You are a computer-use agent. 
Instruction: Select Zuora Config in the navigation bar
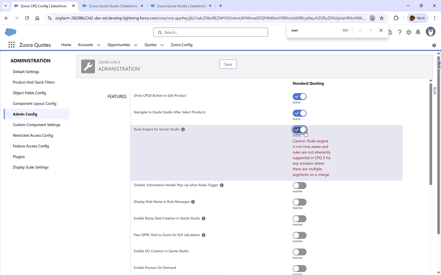(181, 45)
